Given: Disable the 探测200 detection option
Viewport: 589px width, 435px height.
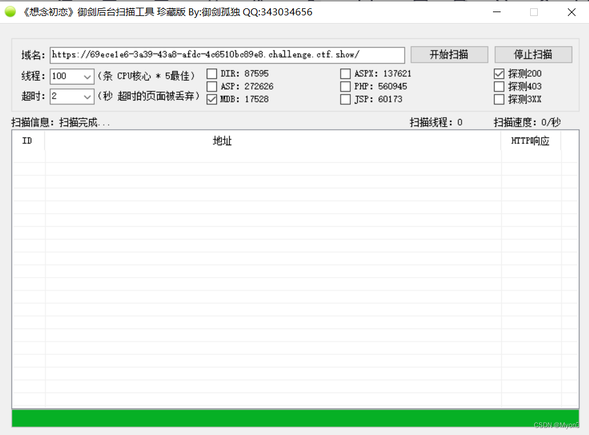Looking at the screenshot, I should [499, 73].
